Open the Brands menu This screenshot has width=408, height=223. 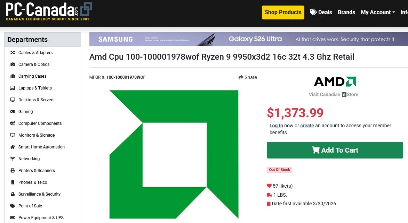click(x=346, y=12)
